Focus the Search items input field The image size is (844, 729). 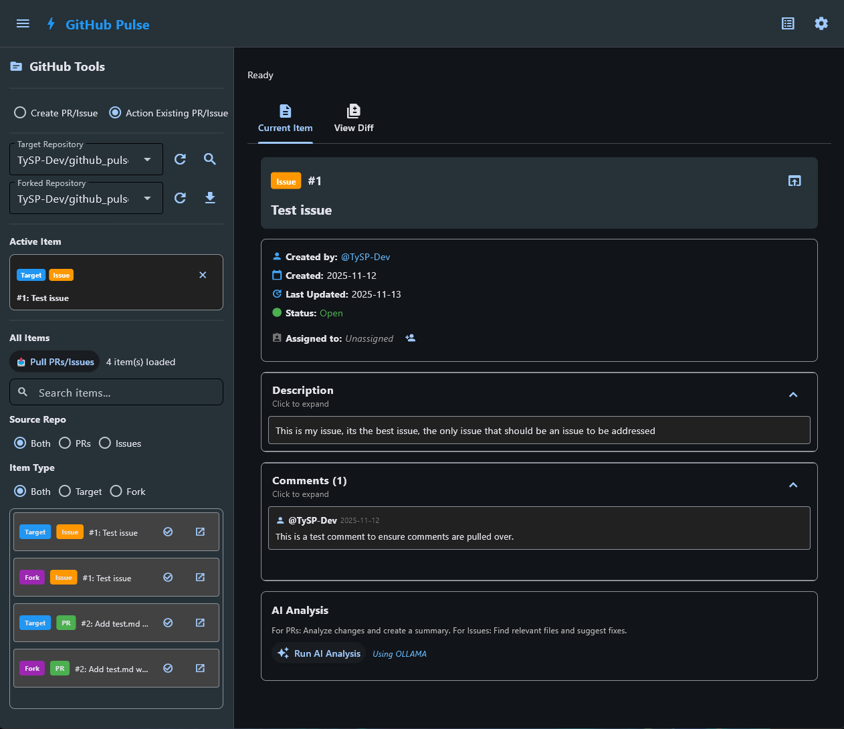coord(116,392)
